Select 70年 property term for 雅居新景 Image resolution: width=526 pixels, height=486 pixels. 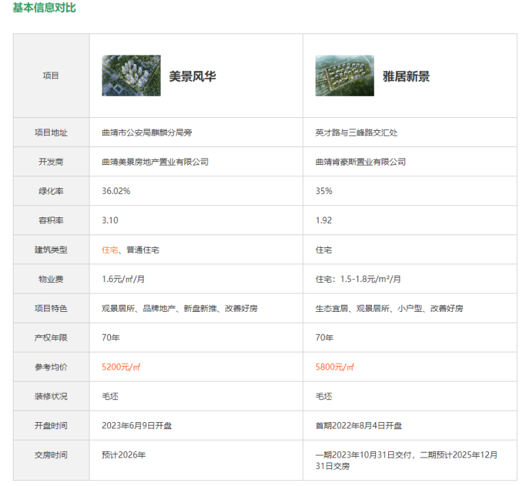[x=324, y=337]
